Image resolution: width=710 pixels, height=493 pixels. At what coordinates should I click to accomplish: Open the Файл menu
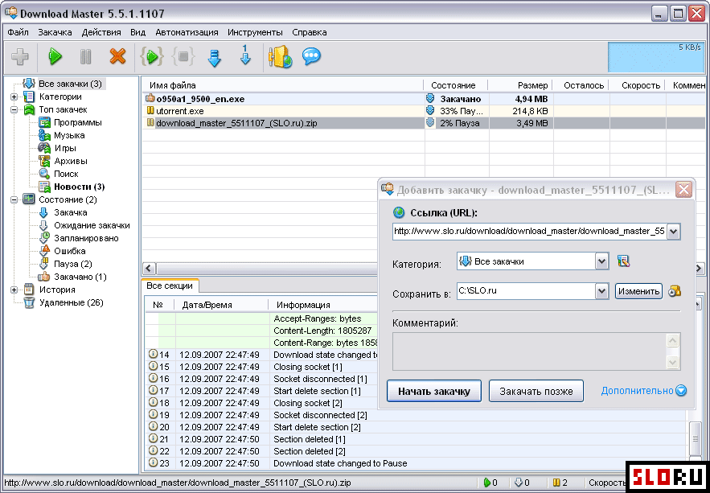[x=18, y=33]
